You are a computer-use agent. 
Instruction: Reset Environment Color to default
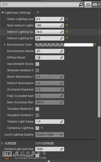[x=95, y=45]
